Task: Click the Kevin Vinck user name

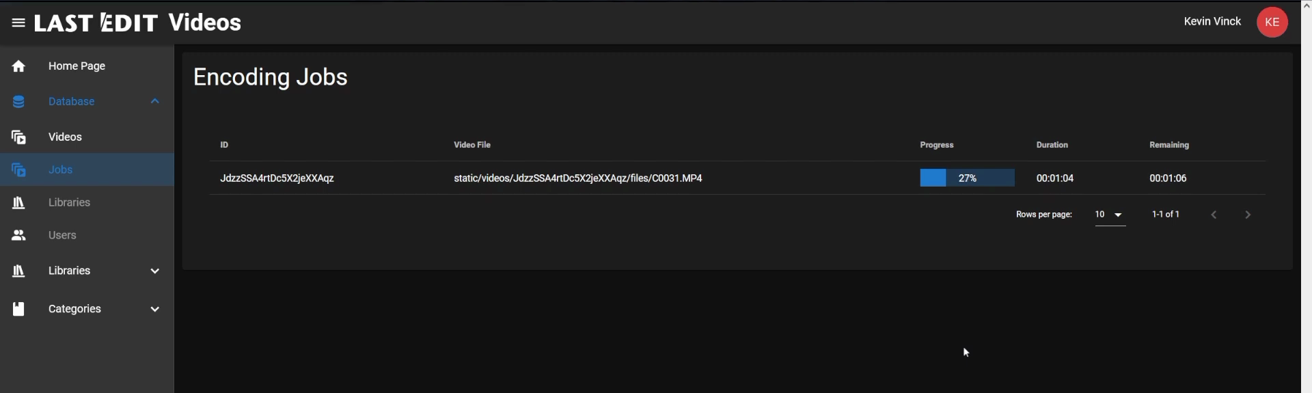Action: click(x=1212, y=21)
